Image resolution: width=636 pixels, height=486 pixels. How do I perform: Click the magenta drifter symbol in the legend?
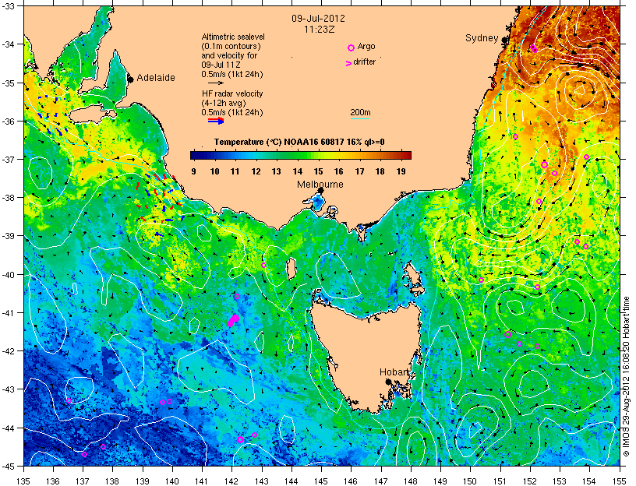pos(348,63)
